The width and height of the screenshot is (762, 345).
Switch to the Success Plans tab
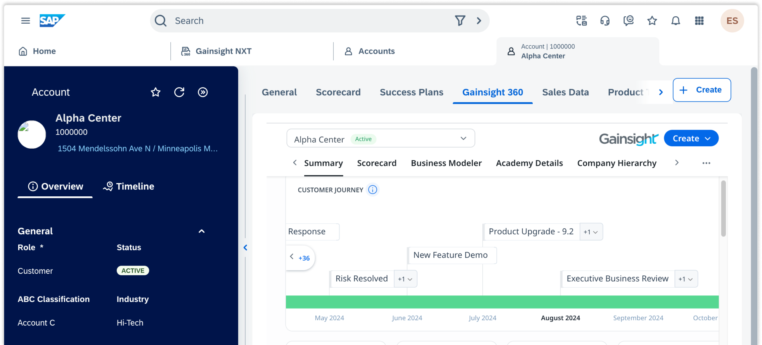click(411, 92)
